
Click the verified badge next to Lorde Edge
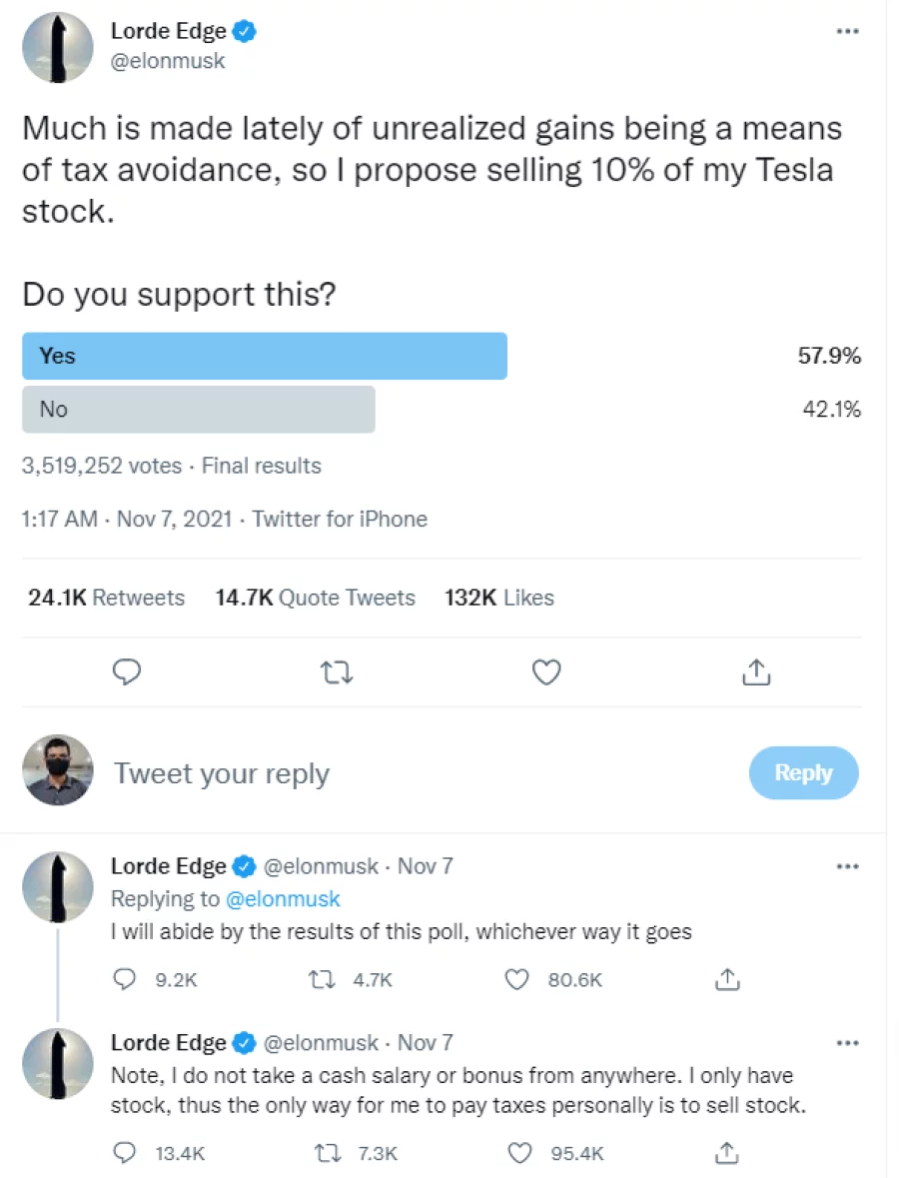point(243,31)
